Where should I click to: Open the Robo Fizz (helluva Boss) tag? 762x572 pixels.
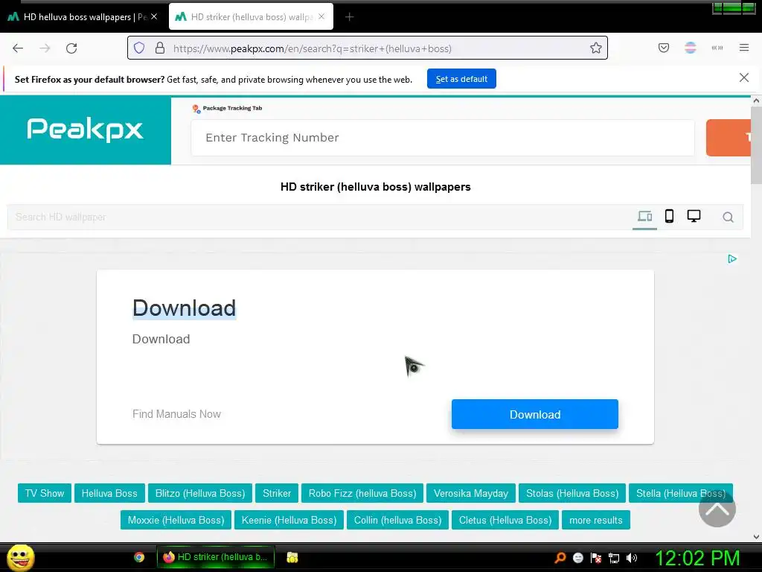[x=362, y=493]
